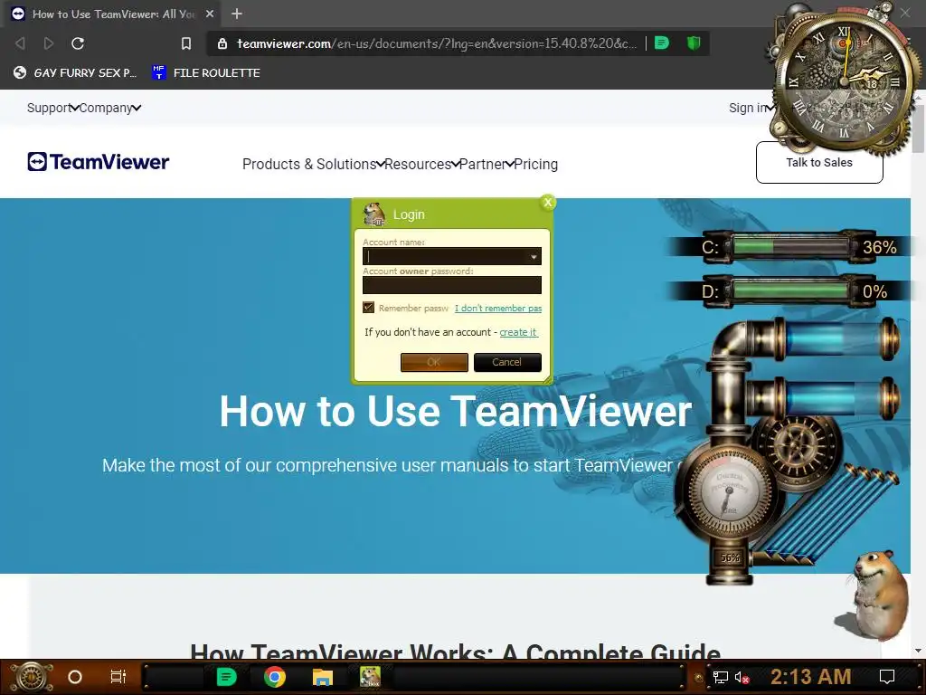Viewport: 926px width, 695px height.
Task: Click the create it account link
Action: pyautogui.click(x=518, y=332)
